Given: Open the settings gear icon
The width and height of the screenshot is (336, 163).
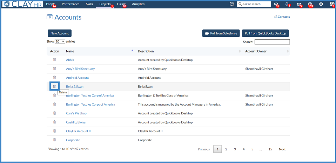Looking at the screenshot, I should click(321, 4).
